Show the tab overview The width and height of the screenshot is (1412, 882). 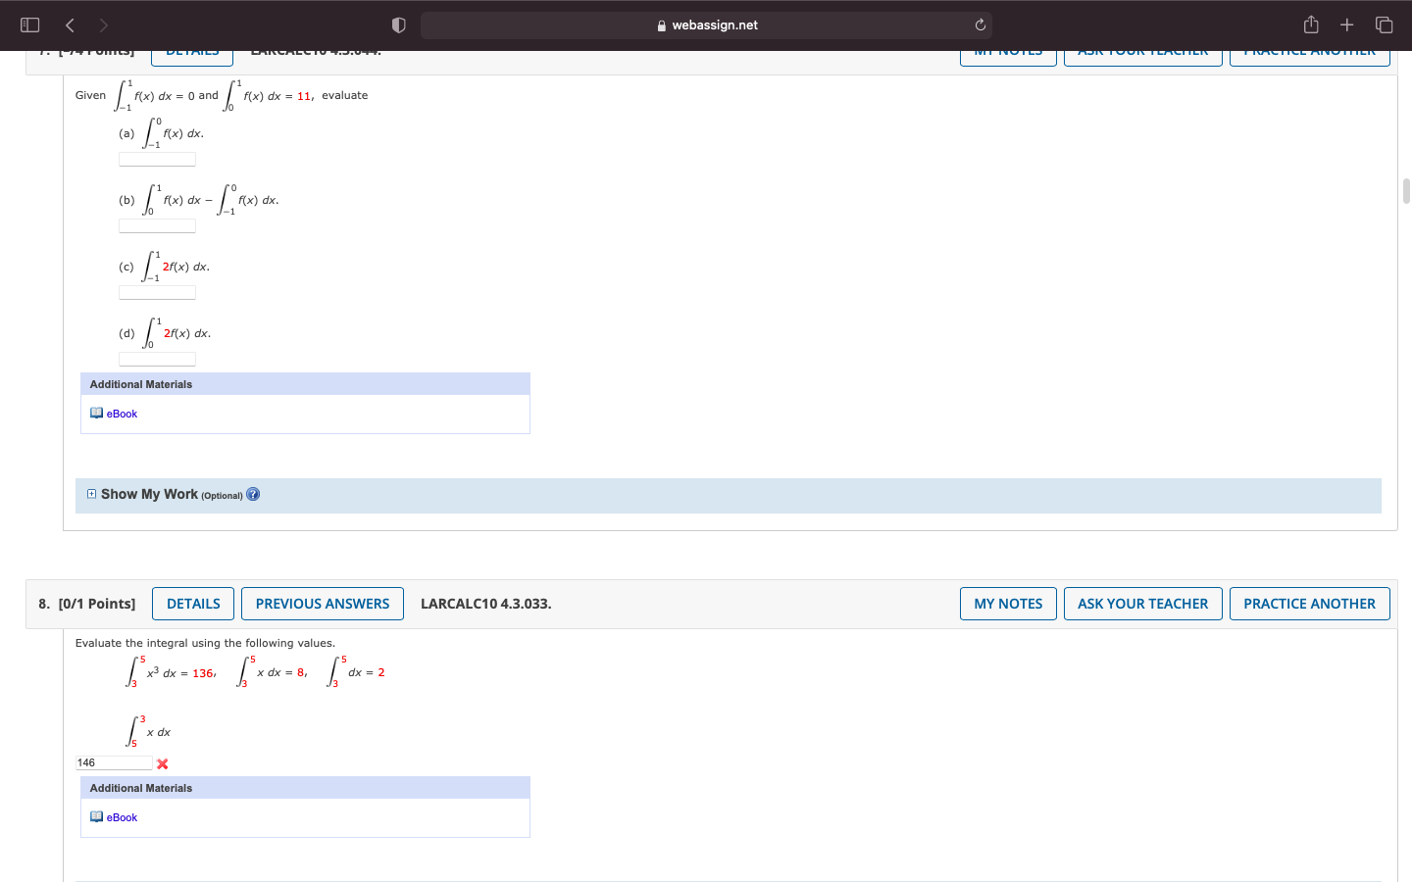tap(1384, 24)
